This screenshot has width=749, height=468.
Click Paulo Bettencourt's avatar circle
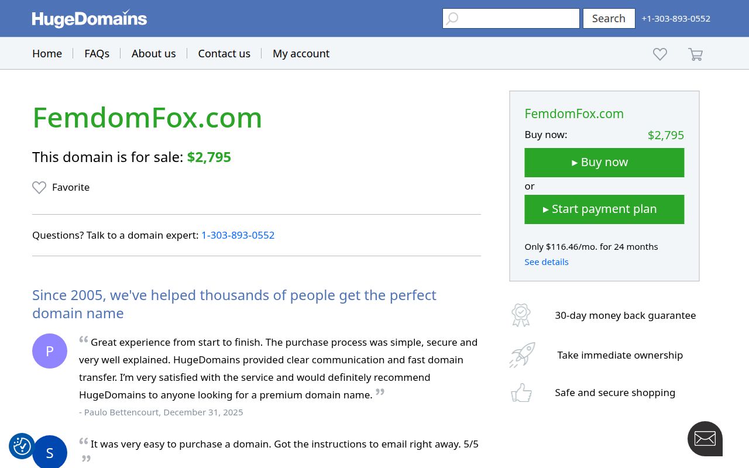tap(50, 351)
